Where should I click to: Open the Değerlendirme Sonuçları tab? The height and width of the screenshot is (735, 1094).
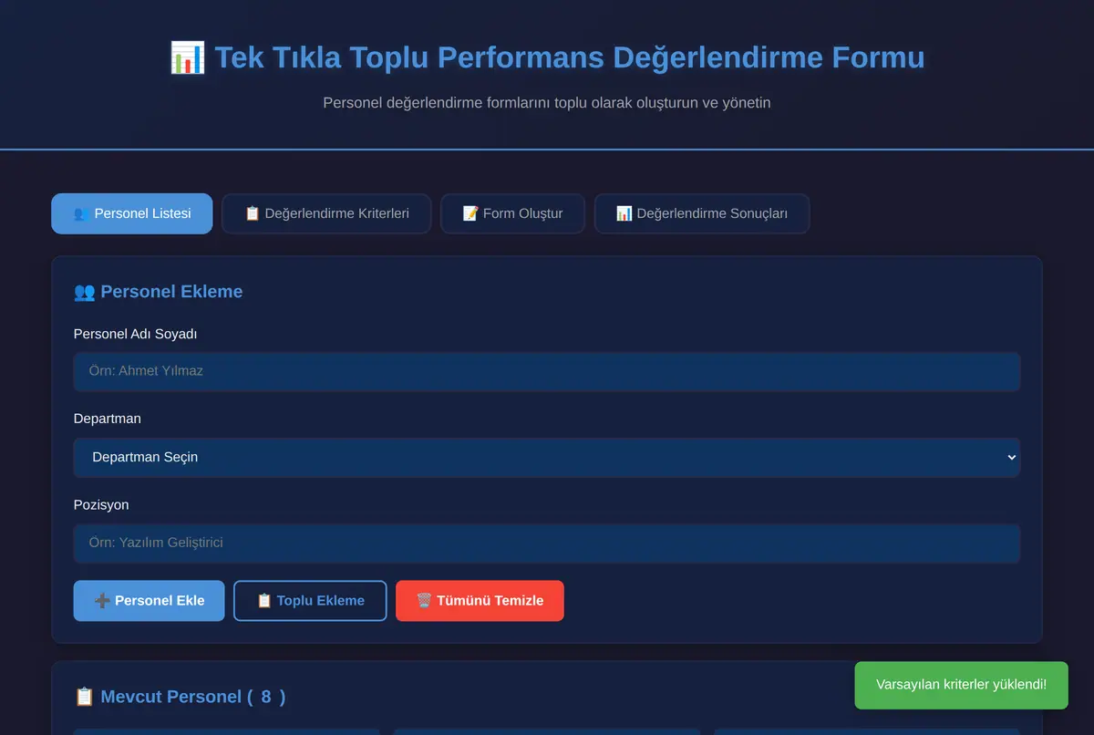point(702,213)
